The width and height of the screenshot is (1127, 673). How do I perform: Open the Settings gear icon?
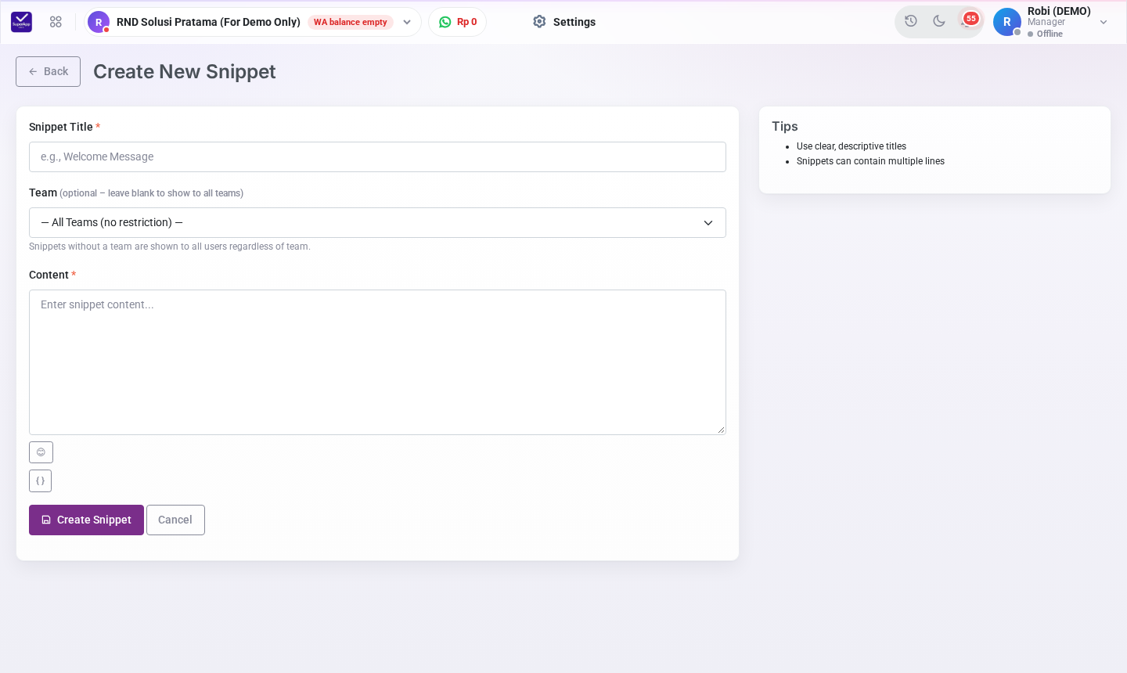[x=539, y=22]
